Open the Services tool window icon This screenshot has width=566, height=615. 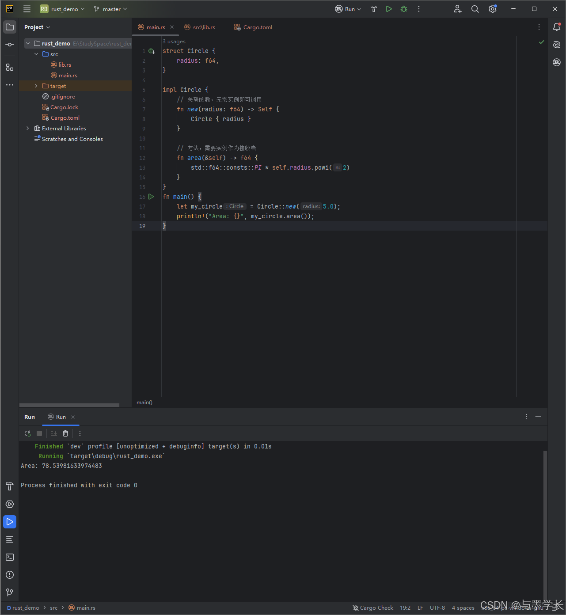click(x=10, y=504)
